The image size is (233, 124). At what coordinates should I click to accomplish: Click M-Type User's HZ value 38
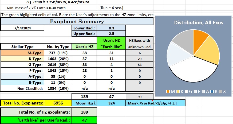84,53
